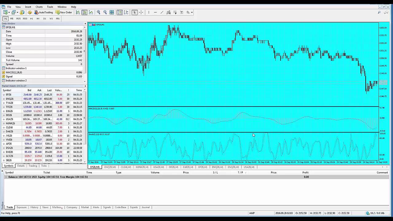
Task: Click the EPZ6,M1 chart icon in Data Window
Action: [x=4, y=27]
